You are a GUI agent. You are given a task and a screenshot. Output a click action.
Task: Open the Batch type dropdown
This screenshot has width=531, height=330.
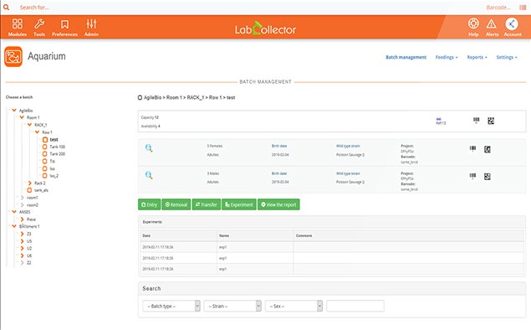point(171,306)
